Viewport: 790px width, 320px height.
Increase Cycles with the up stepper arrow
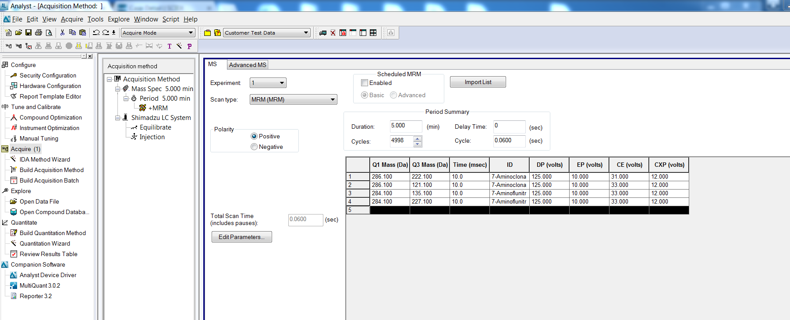point(418,139)
